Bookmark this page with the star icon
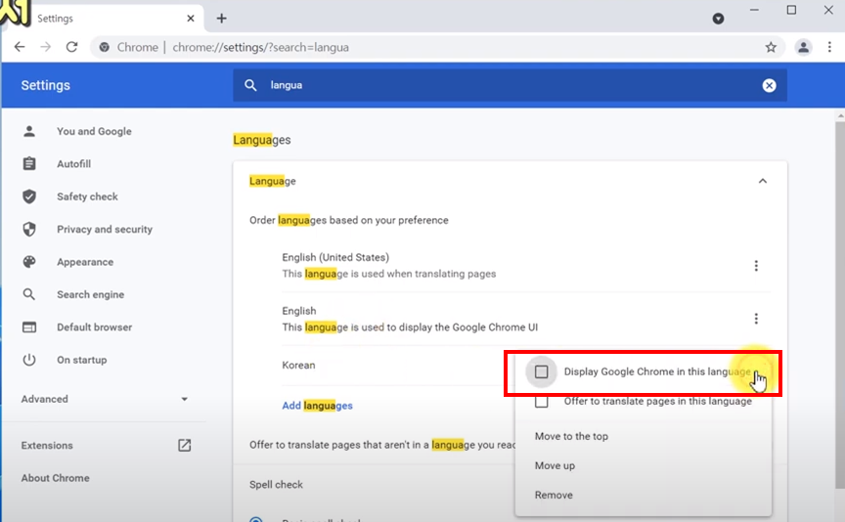 click(x=771, y=47)
